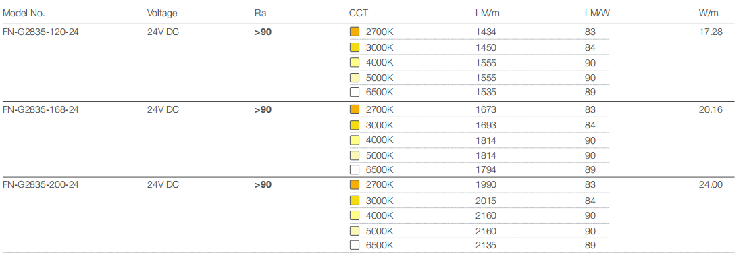Click model FN-G2835-200-24

coord(41,185)
